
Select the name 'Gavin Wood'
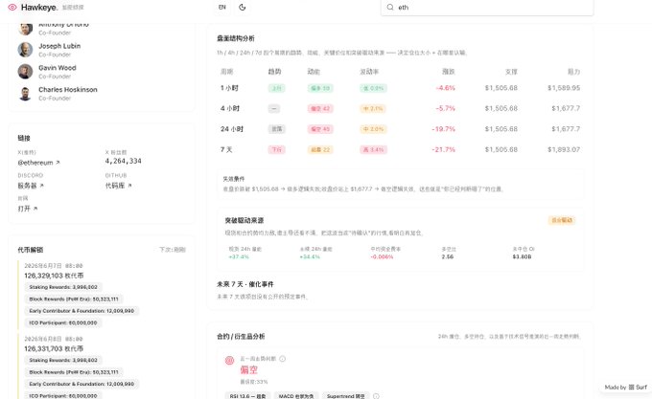click(x=58, y=68)
